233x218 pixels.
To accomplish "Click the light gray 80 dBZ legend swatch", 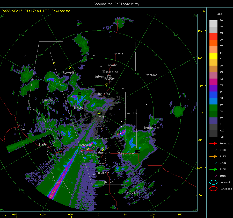I will click(213, 24).
